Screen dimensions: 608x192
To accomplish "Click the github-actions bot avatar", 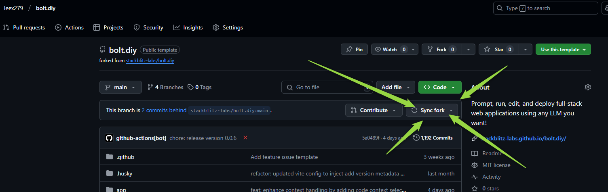I will (x=109, y=138).
